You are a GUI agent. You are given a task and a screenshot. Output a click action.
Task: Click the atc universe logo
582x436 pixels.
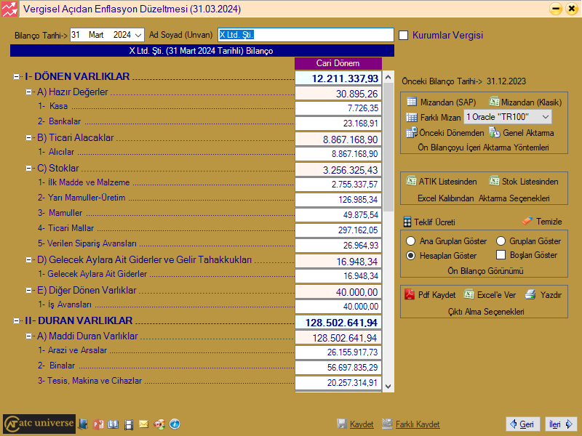pos(39,424)
